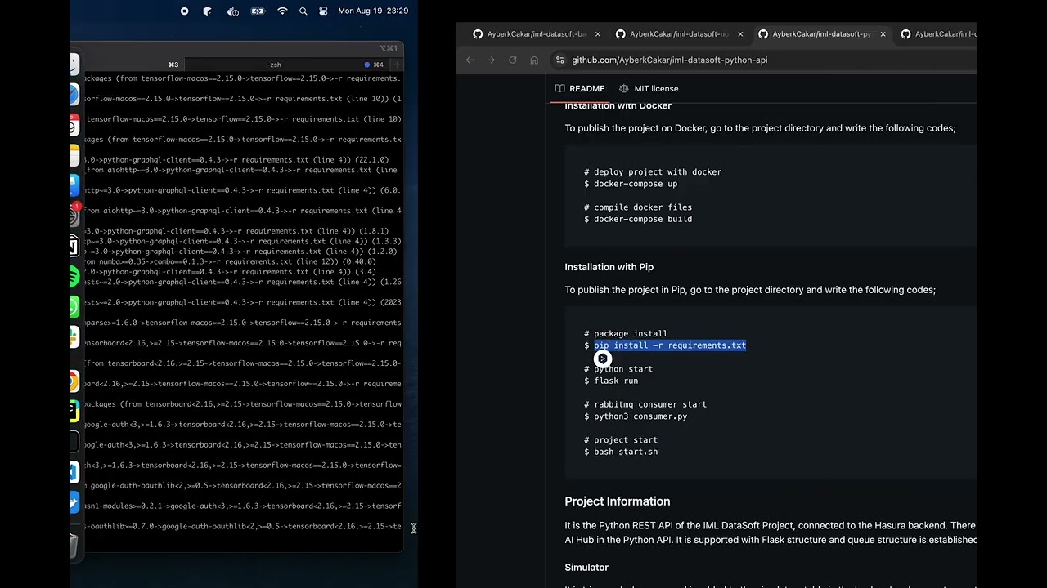Click the screen recording stop icon in menu bar

click(x=184, y=11)
